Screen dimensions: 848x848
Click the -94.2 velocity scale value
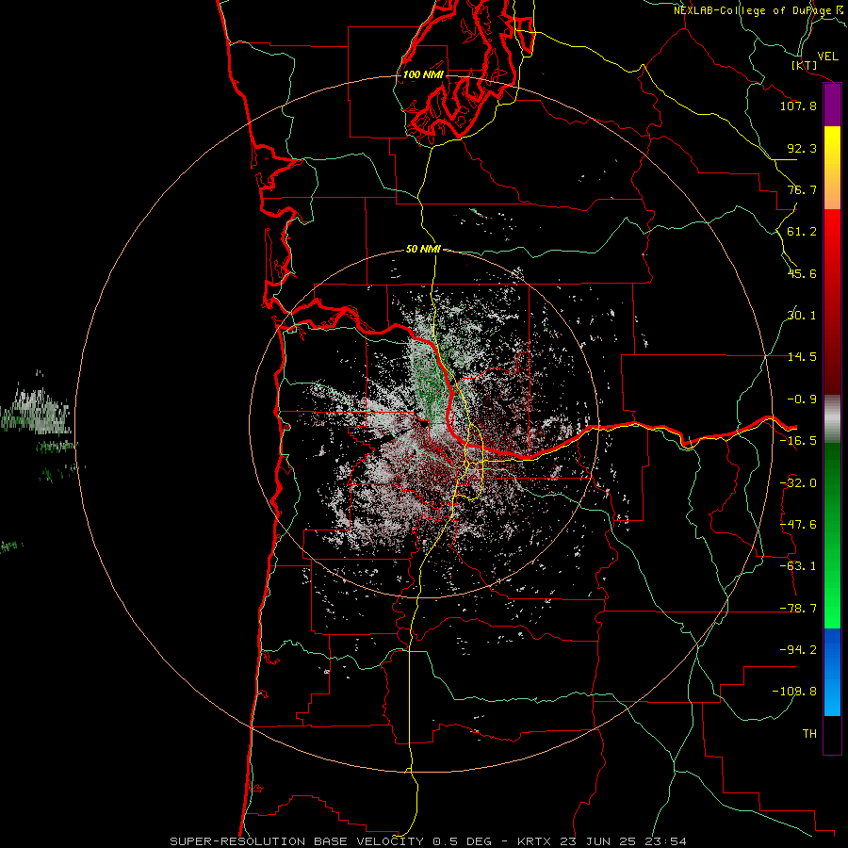[x=798, y=650]
